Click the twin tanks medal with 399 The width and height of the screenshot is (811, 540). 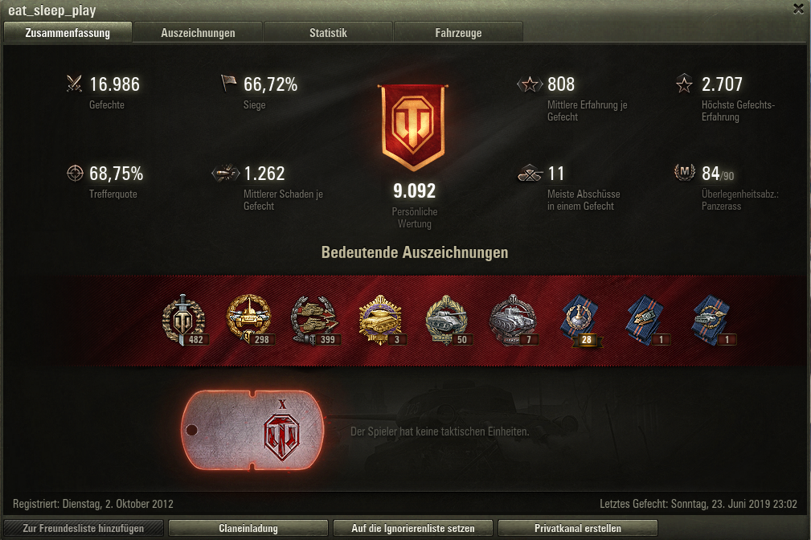314,320
